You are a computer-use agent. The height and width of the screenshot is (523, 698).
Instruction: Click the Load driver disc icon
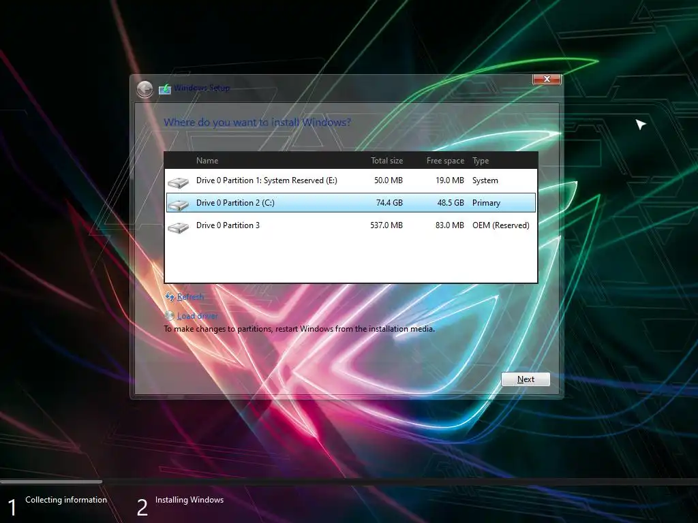[169, 315]
